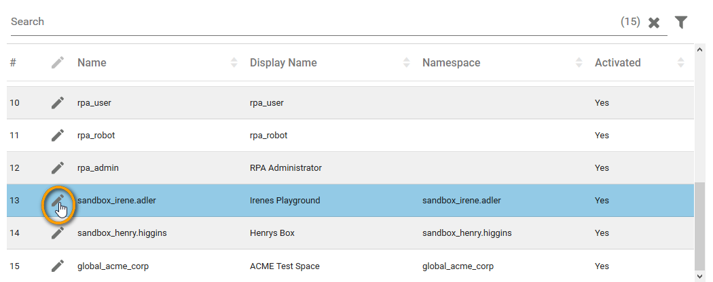Edit the rpa_robot row via pencil icon
The image size is (713, 282).
click(x=58, y=136)
